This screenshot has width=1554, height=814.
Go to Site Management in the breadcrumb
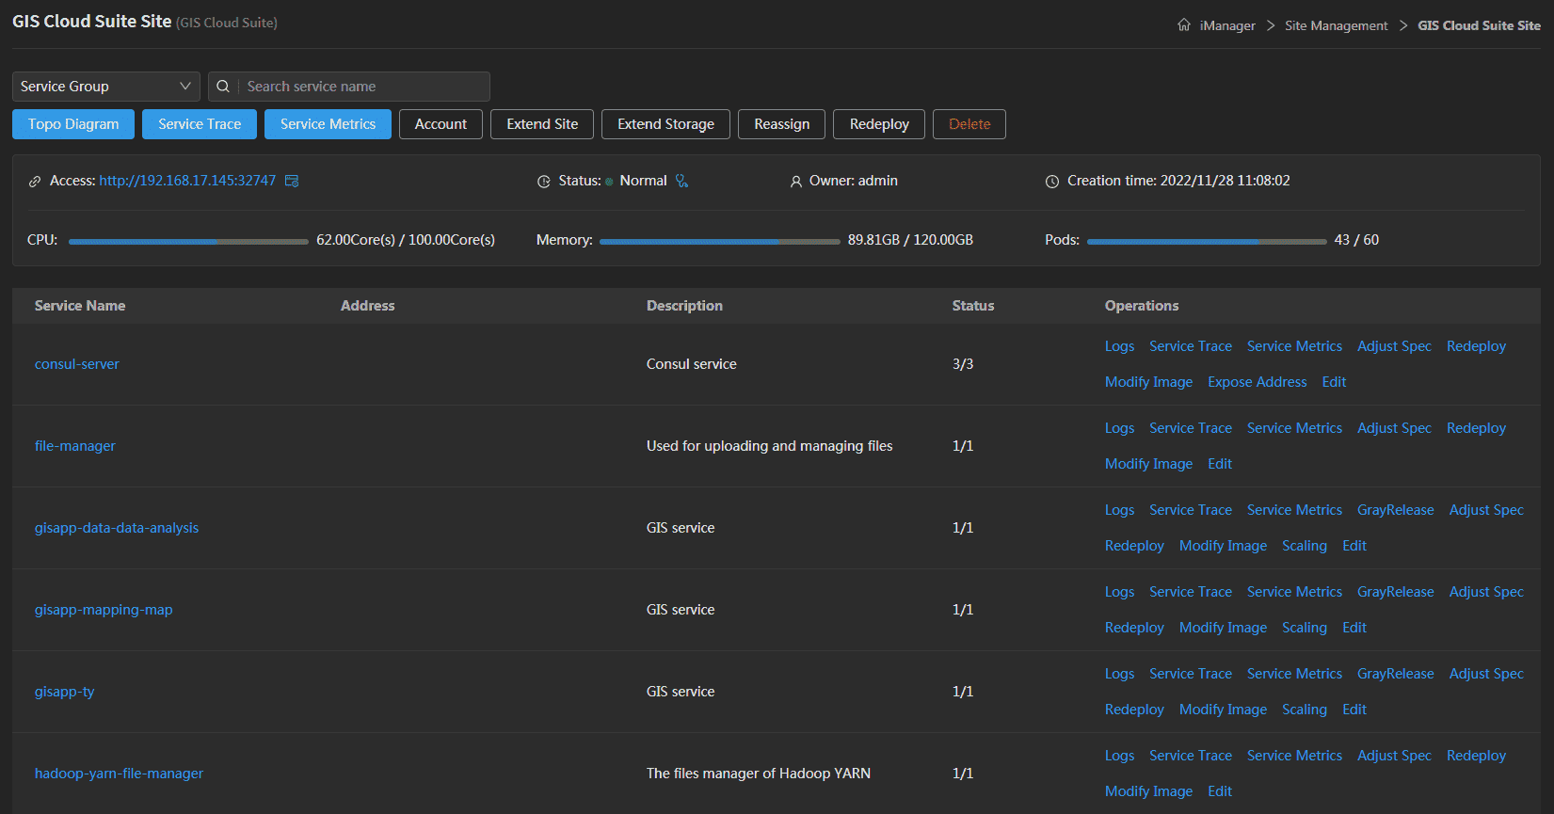coord(1336,25)
